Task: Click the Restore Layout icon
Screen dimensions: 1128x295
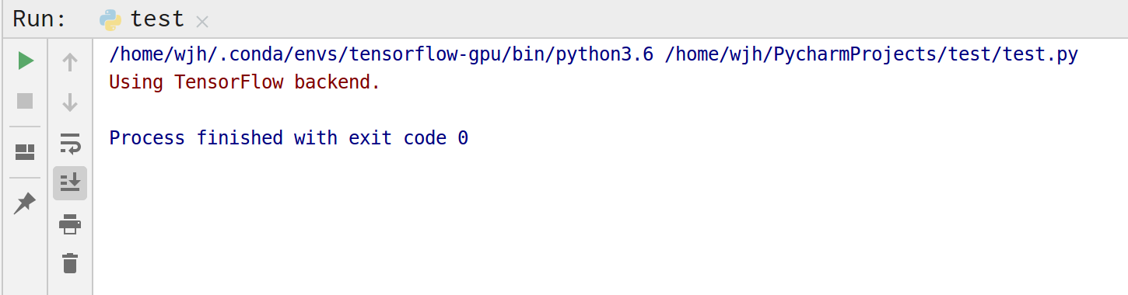Action: [x=26, y=152]
